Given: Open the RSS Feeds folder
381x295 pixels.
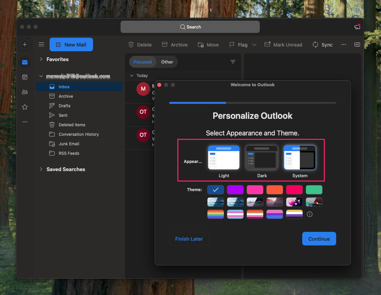Looking at the screenshot, I should click(79, 153).
